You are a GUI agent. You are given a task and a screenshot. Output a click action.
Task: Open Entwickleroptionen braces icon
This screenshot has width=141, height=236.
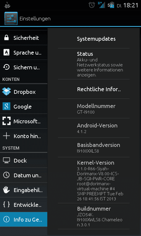click(x=6, y=204)
